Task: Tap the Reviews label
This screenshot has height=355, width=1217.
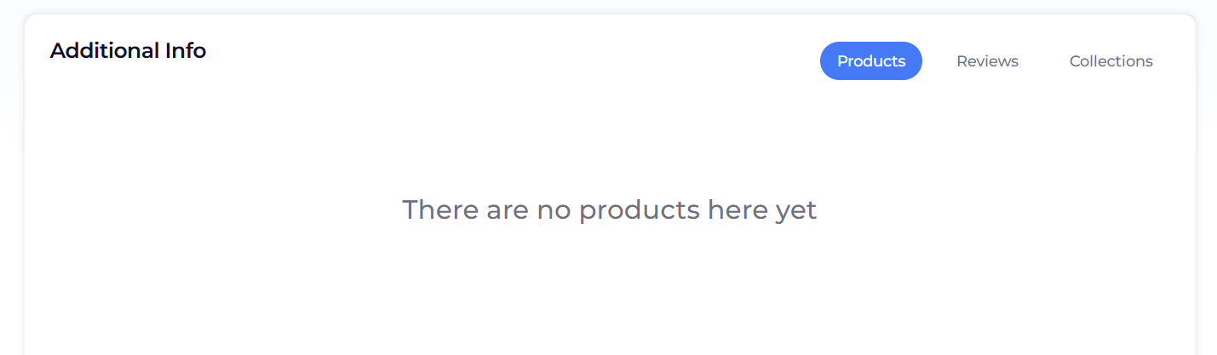Action: (987, 61)
